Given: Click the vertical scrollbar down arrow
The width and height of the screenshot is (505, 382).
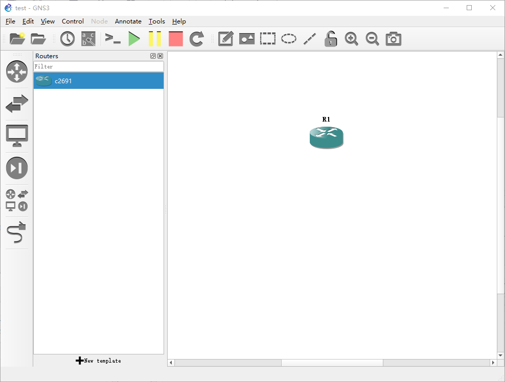Looking at the screenshot, I should (500, 355).
